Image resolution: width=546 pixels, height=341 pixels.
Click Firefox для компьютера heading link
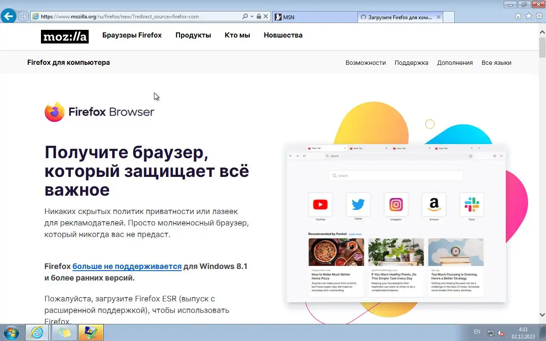click(x=69, y=62)
